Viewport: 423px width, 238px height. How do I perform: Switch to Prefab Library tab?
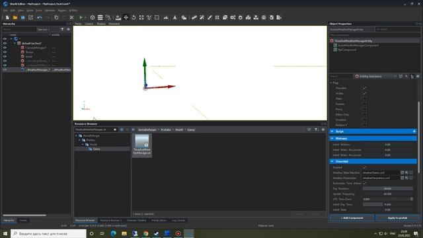click(x=159, y=220)
